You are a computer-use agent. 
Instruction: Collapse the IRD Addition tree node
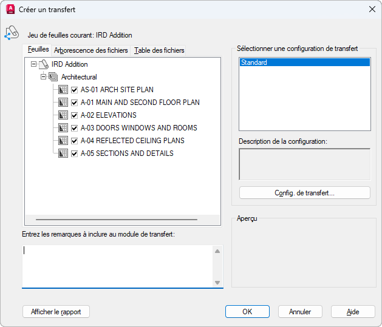pos(33,64)
